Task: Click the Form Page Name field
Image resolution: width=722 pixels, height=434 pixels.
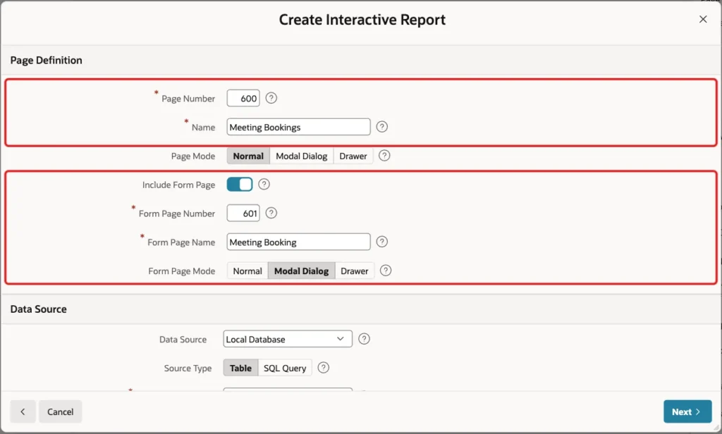Action: point(298,242)
